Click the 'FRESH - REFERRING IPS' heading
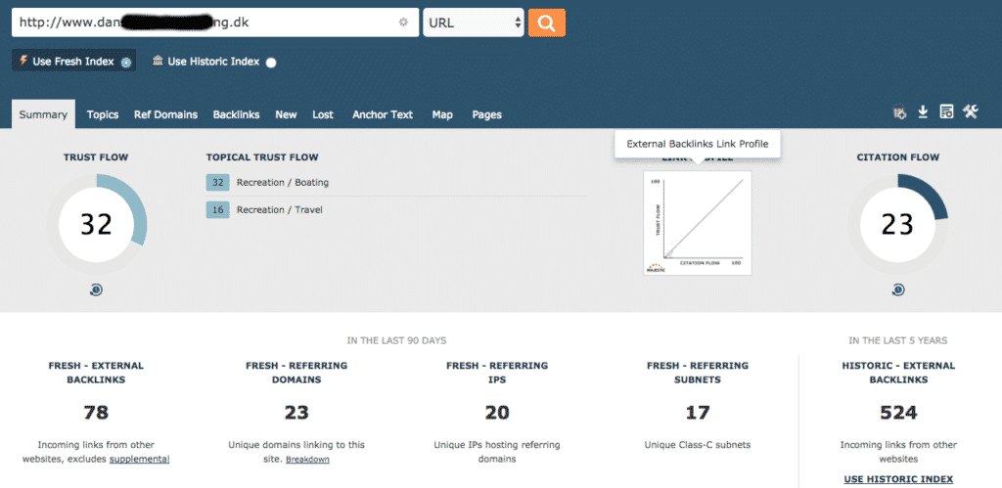Viewport: 1002px width, 488px height. (x=497, y=373)
